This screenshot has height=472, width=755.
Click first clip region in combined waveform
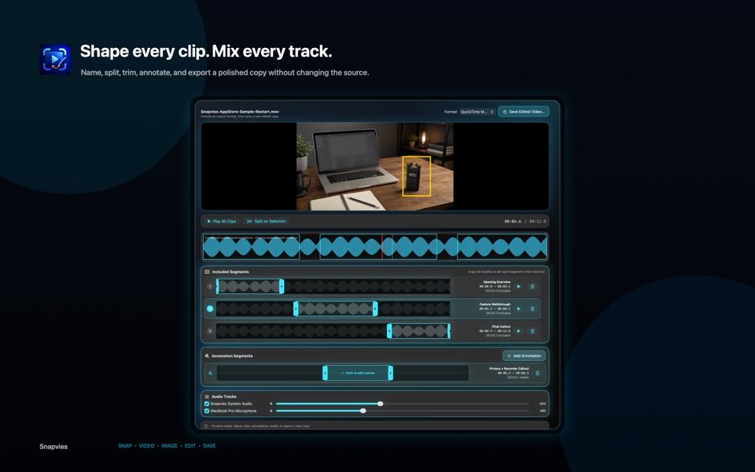click(x=251, y=246)
